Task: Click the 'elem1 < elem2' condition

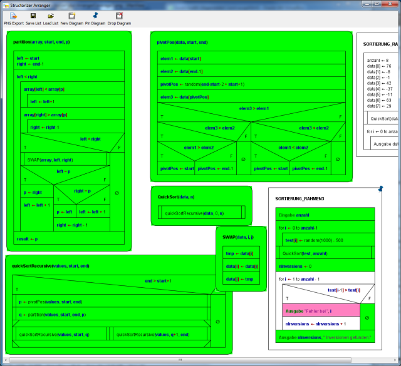Action: tap(293, 148)
